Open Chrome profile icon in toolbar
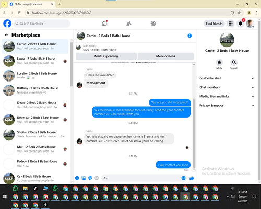This screenshot has width=261, height=209. tap(249, 13)
